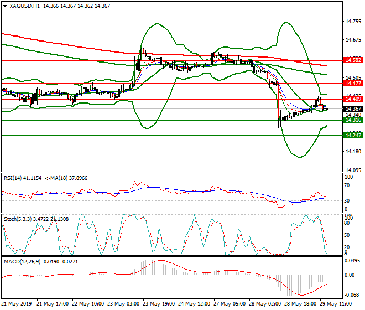Image resolution: width=365 pixels, height=310 pixels.
Task: Click the triangle arrow beside XAGUSD,H1
Action: tap(5, 6)
